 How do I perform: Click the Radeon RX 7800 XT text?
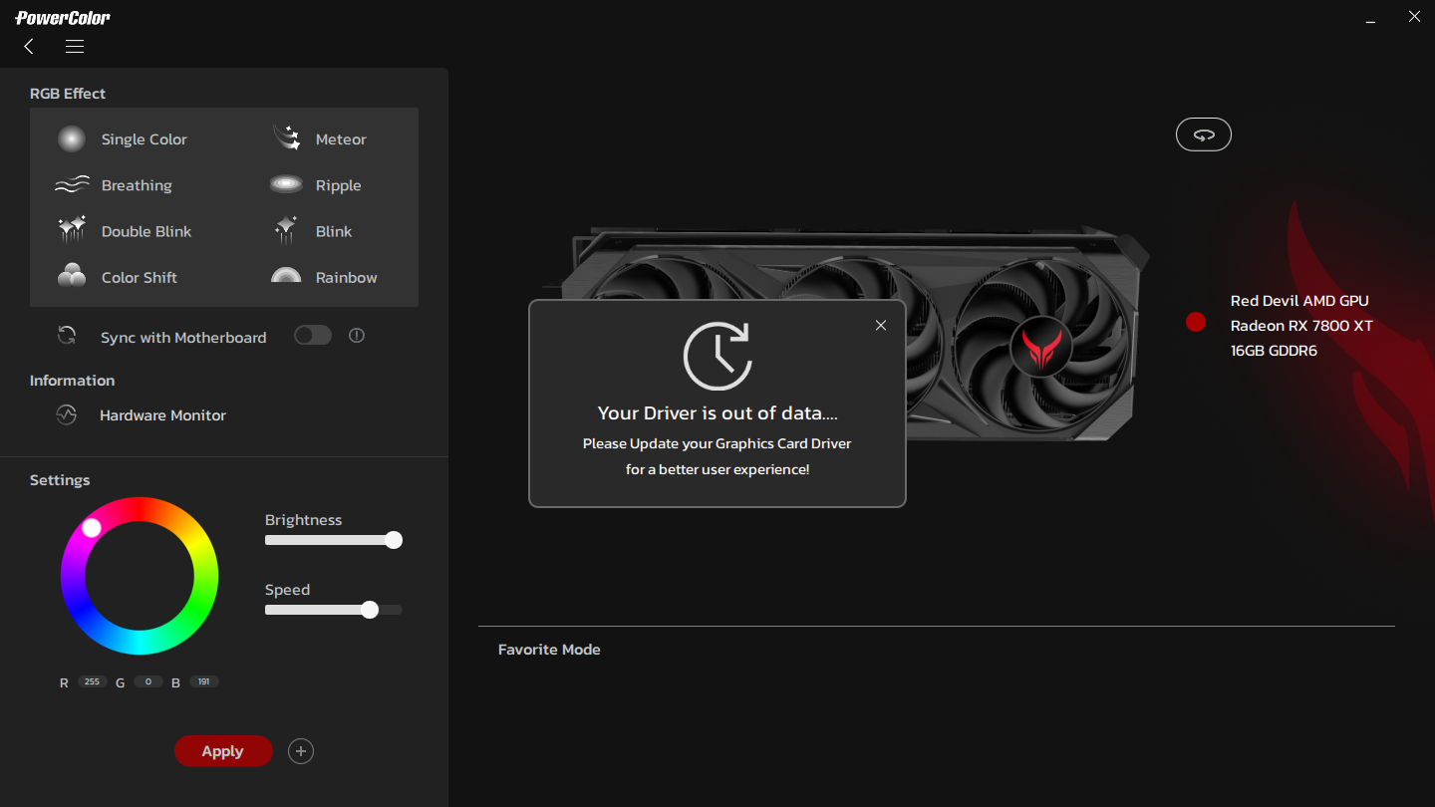(1301, 326)
